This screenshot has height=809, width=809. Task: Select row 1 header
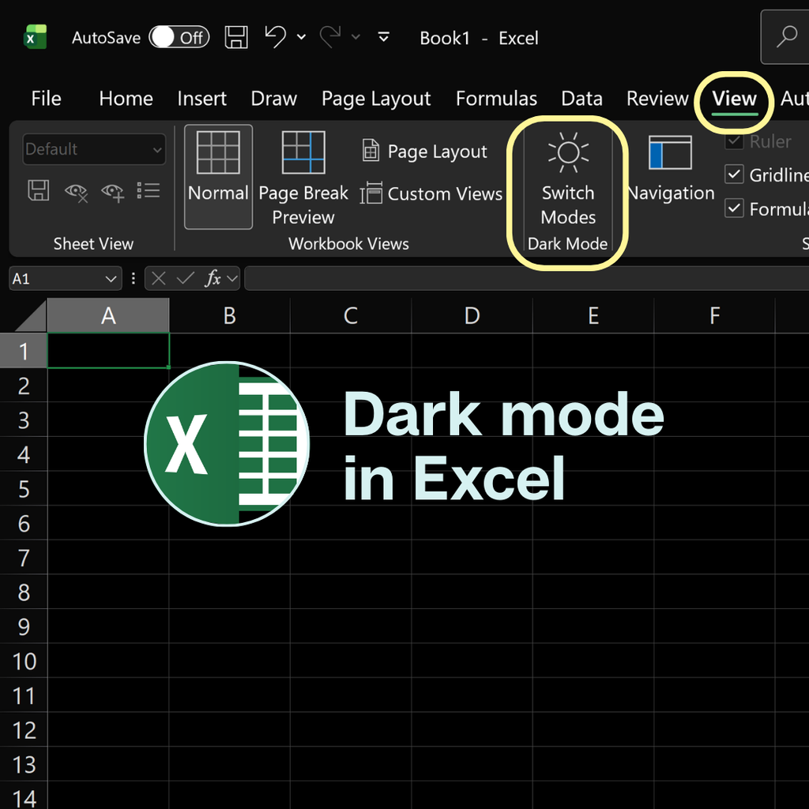(24, 351)
